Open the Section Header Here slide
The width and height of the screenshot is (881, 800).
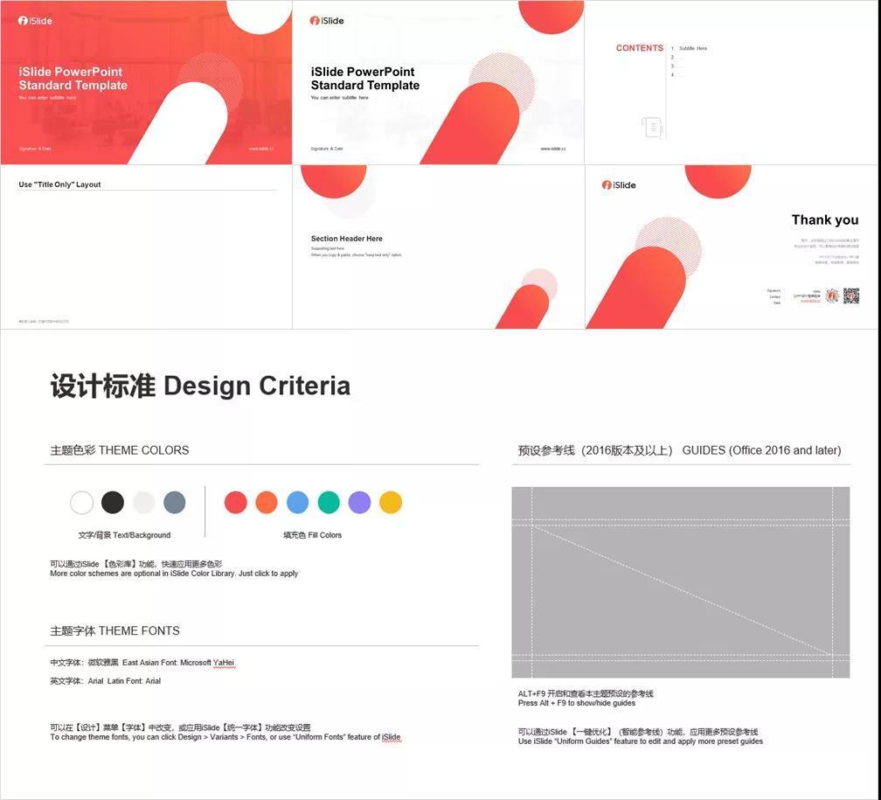pos(438,247)
